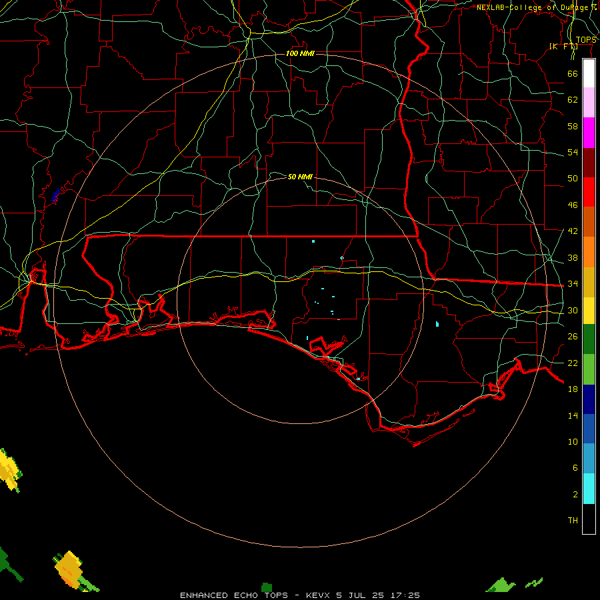Click the '[K FT]' units label
600x600 pixels.
pyautogui.click(x=563, y=46)
